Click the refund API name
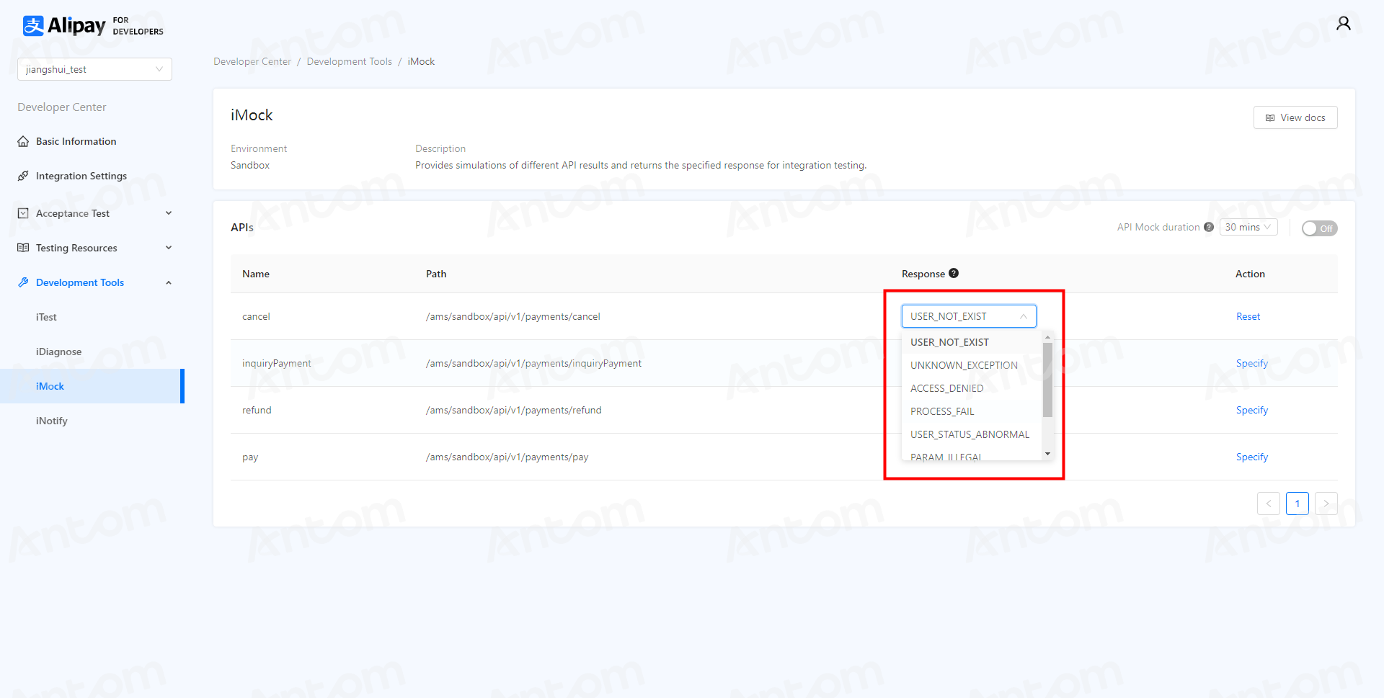This screenshot has height=698, width=1384. [x=257, y=410]
